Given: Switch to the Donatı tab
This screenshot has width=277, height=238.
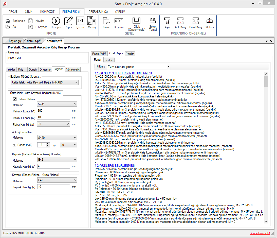Looking at the screenshot, I should coord(33,70).
